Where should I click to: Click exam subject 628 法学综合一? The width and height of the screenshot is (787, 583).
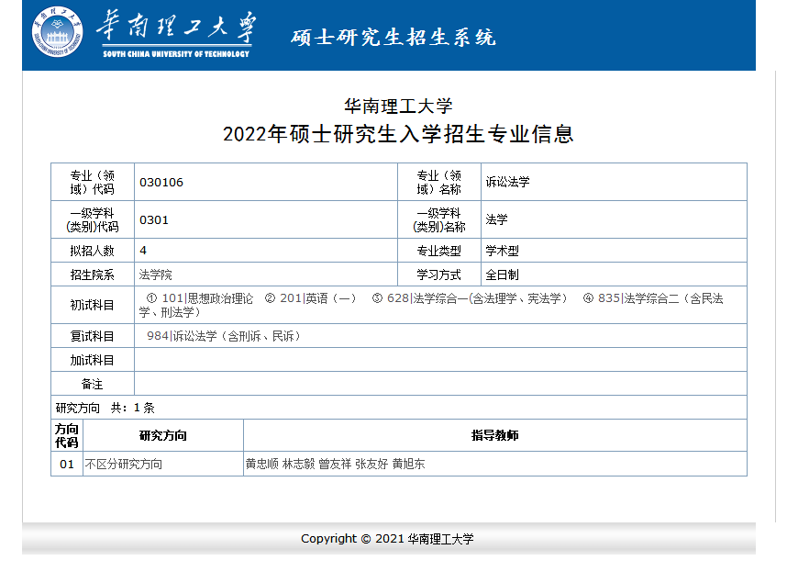pos(477,298)
